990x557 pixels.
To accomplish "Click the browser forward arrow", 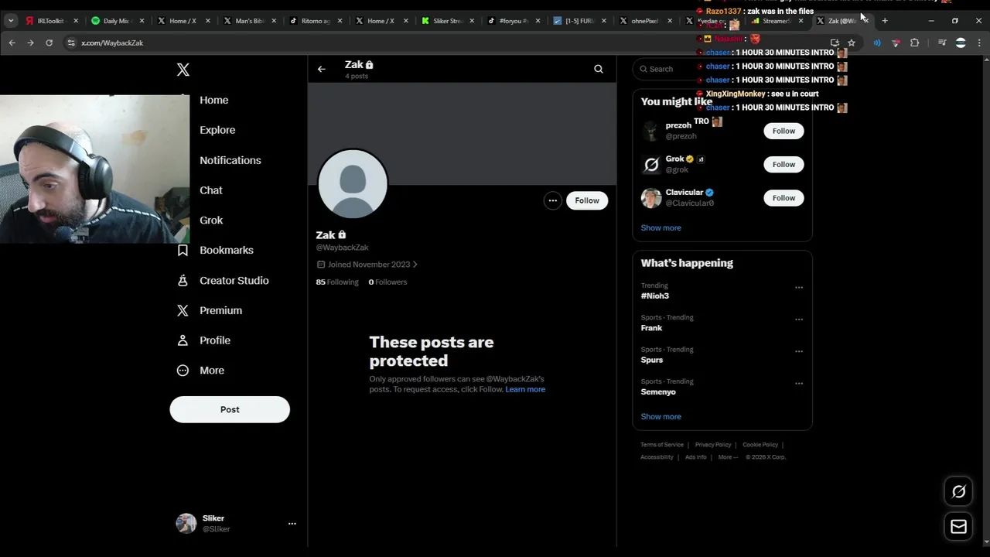I will [x=30, y=43].
